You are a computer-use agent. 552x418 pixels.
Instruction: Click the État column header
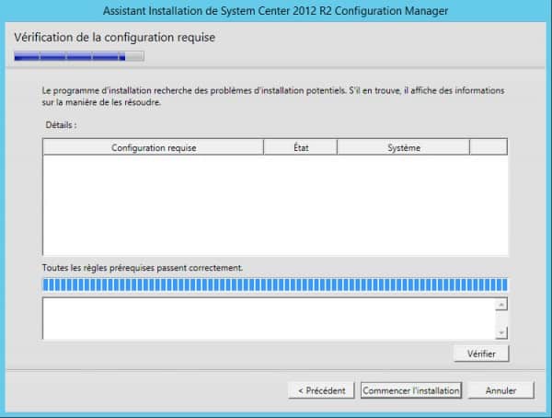[x=300, y=147]
